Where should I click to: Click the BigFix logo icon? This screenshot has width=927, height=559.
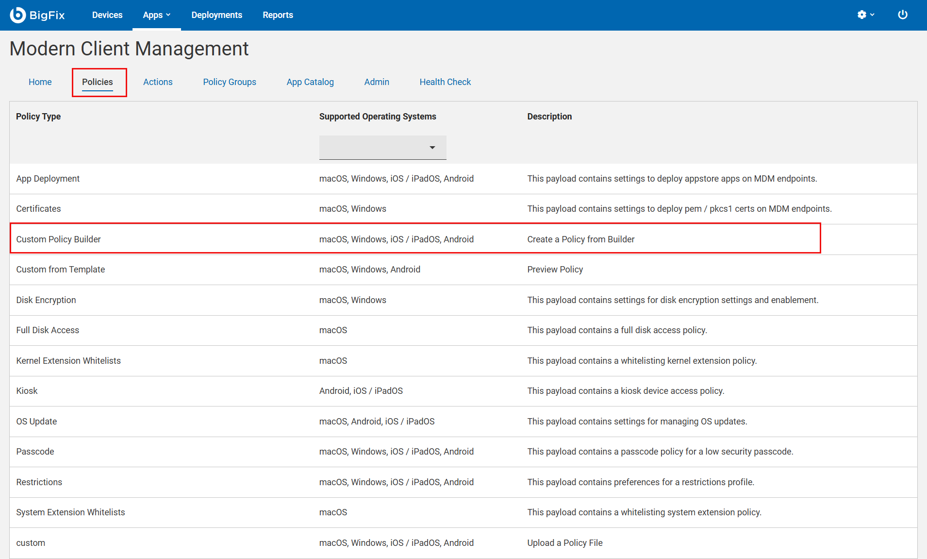click(18, 15)
